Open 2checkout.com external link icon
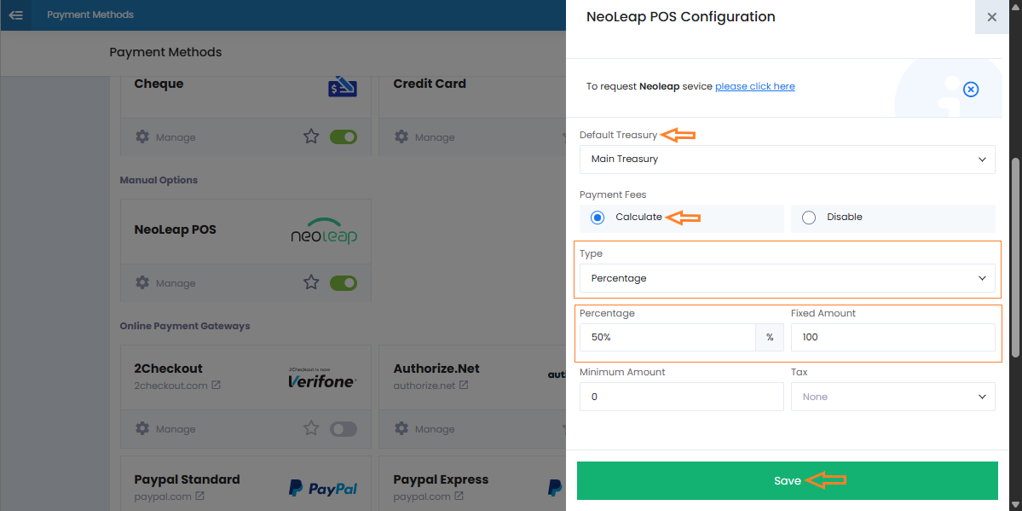 (x=217, y=386)
